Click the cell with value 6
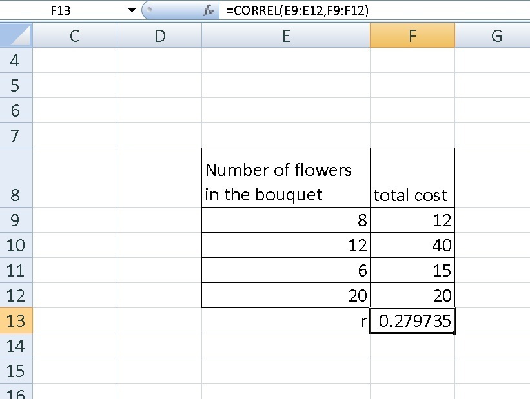 (286, 270)
